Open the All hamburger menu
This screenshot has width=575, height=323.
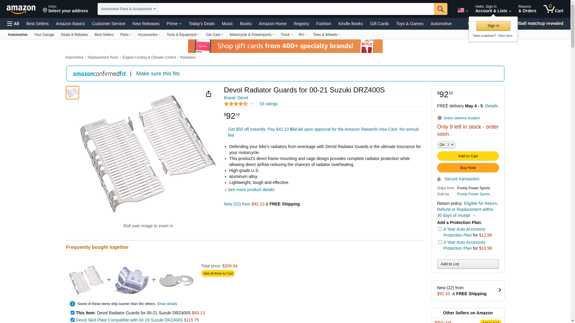(13, 24)
